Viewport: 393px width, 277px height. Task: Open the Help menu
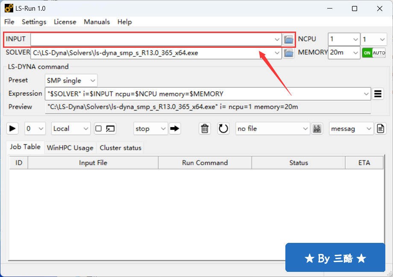tap(125, 22)
